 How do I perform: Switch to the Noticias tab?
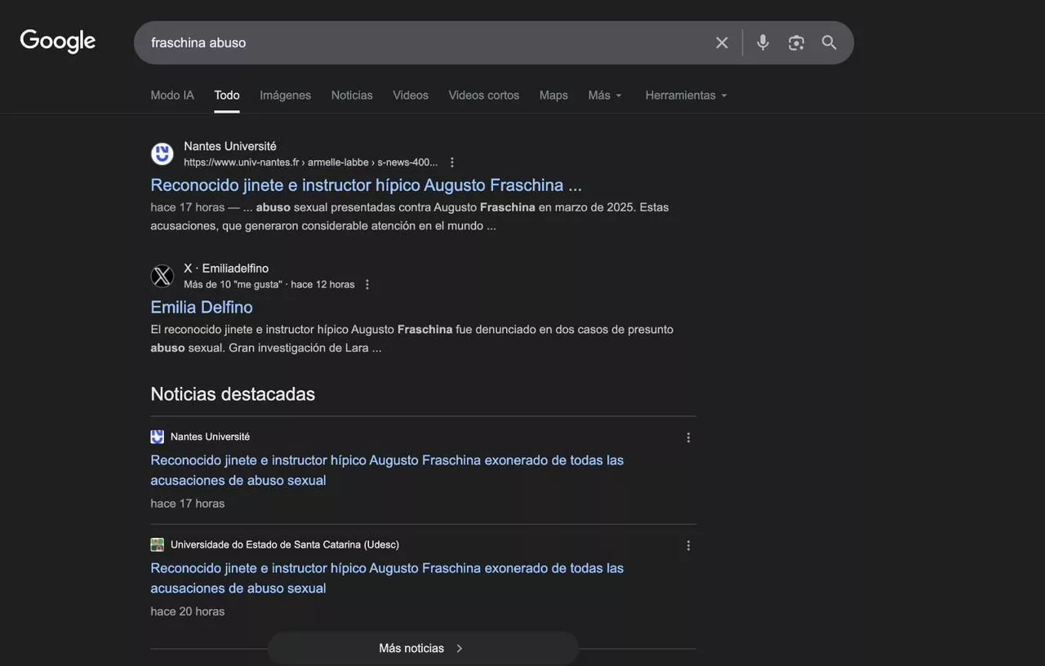pos(351,95)
